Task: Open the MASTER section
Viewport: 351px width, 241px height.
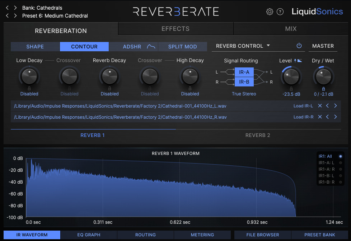Action: pos(323,46)
